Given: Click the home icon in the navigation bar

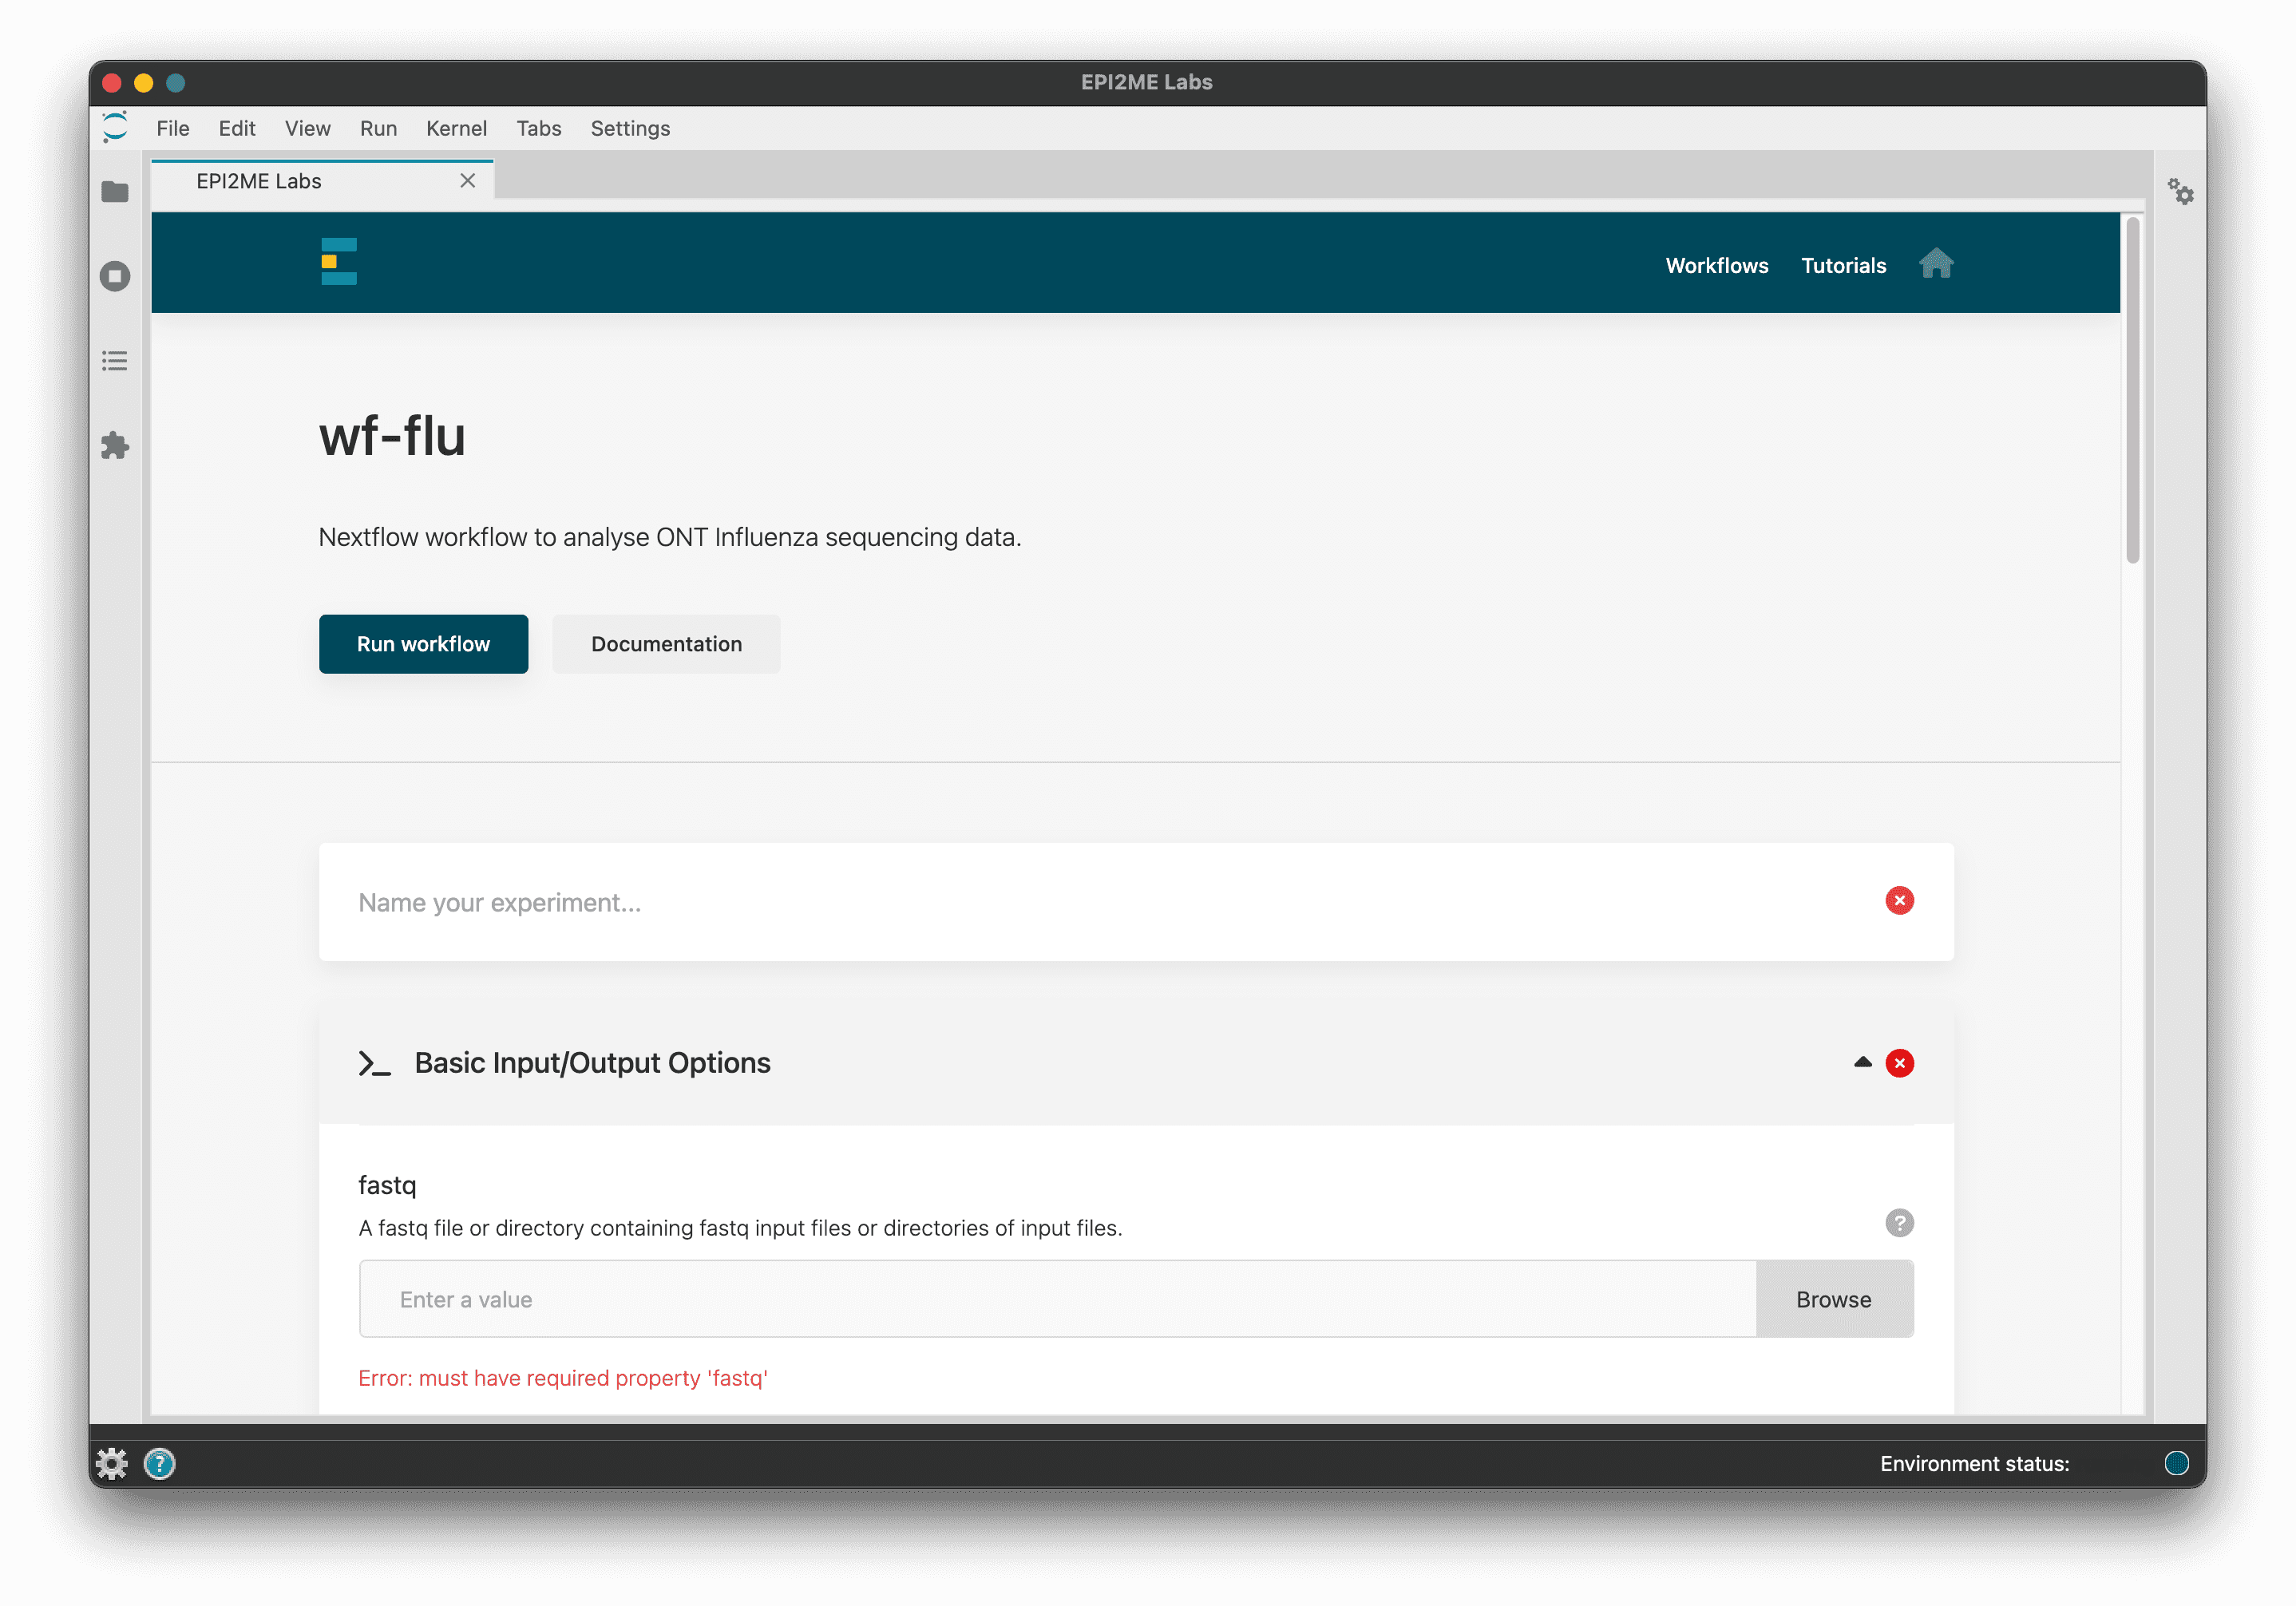Looking at the screenshot, I should click(x=1936, y=264).
